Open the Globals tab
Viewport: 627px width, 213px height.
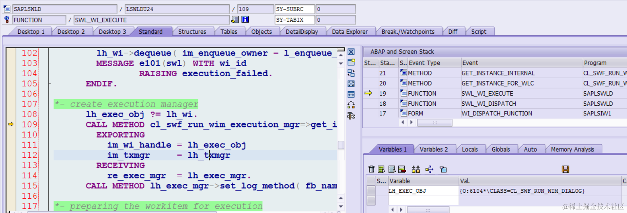pos(500,149)
